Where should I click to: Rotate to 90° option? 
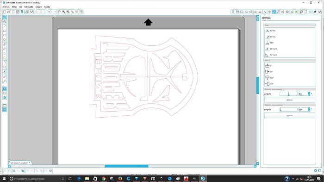269,72
